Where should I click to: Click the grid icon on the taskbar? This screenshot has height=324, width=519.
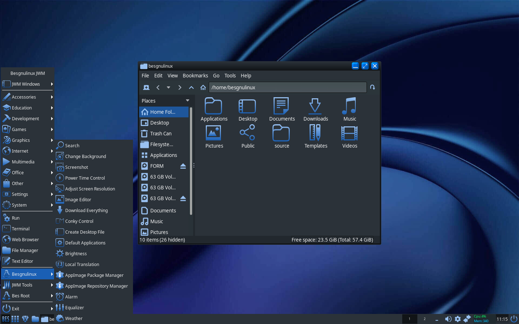click(x=15, y=319)
